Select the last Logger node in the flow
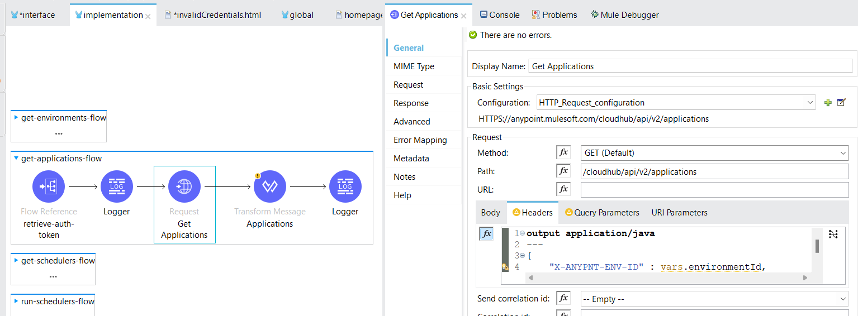The height and width of the screenshot is (316, 858). coord(345,186)
